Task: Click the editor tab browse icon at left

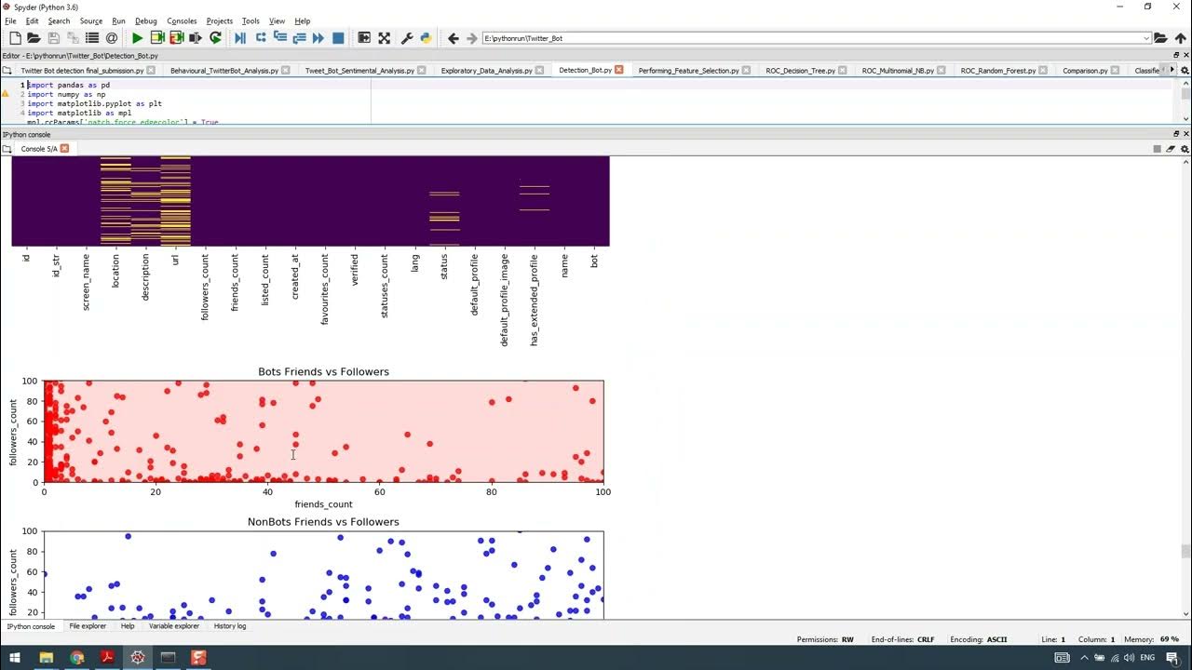Action: [x=7, y=70]
